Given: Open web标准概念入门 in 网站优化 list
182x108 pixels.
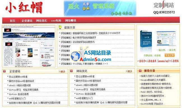Looking at the screenshot, I should (84, 98).
